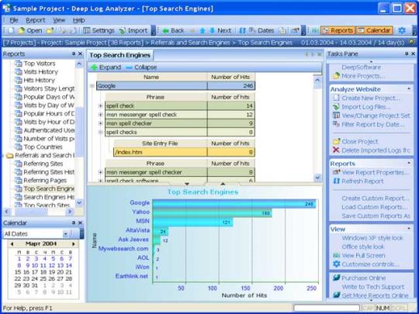Click the new document toolbar icon

point(11,31)
